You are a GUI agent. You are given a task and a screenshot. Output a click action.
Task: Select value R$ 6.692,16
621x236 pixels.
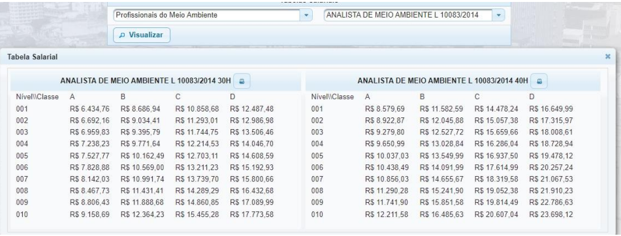[x=89, y=120]
